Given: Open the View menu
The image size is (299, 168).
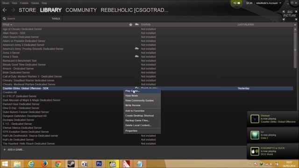Looking at the screenshot, I should [14, 3].
